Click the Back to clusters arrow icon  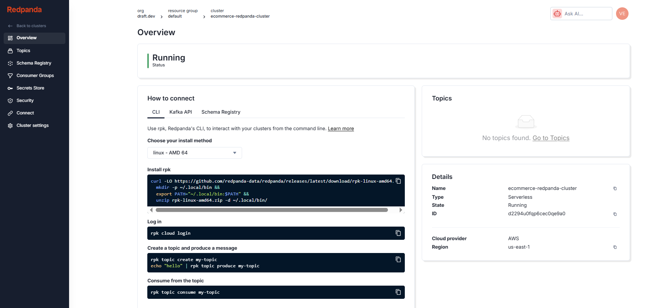[x=10, y=26]
